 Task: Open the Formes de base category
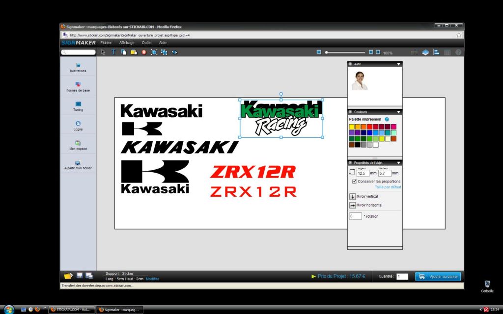point(78,87)
